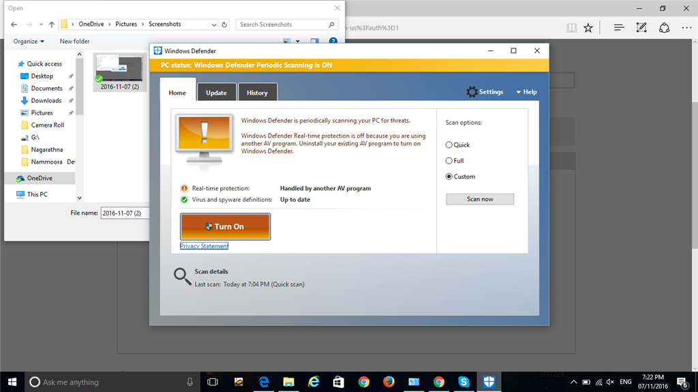
Task: Click the orange warning monitor image
Action: point(204,142)
